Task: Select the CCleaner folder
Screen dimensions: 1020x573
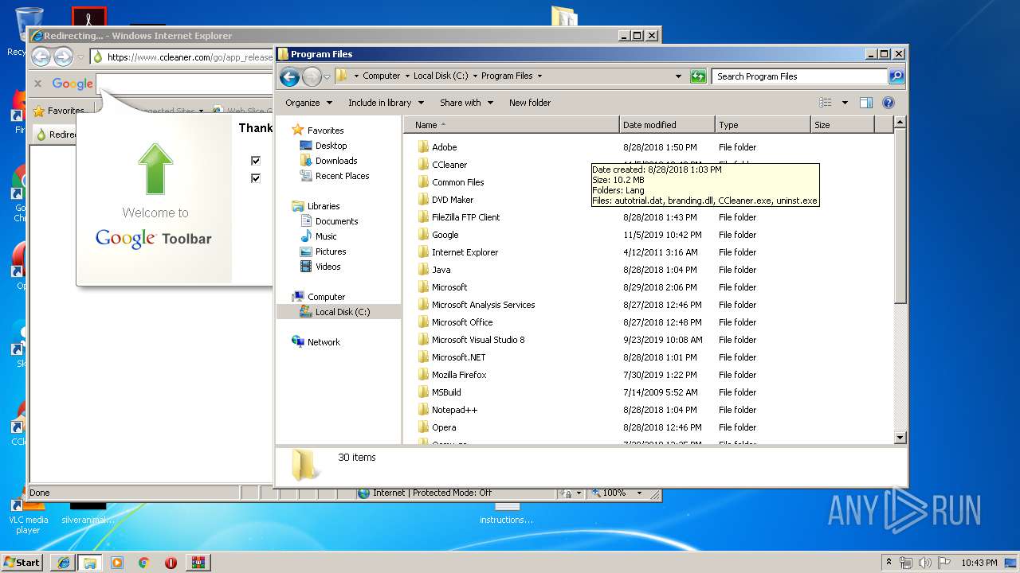Action: tap(449, 165)
